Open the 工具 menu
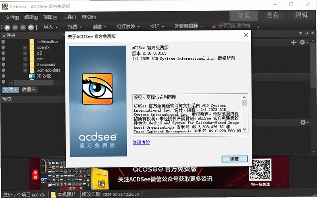Viewport: 317px width, 198px height. (69, 17)
